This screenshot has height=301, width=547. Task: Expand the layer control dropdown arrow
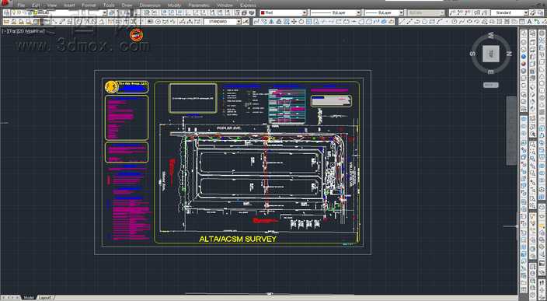click(105, 12)
